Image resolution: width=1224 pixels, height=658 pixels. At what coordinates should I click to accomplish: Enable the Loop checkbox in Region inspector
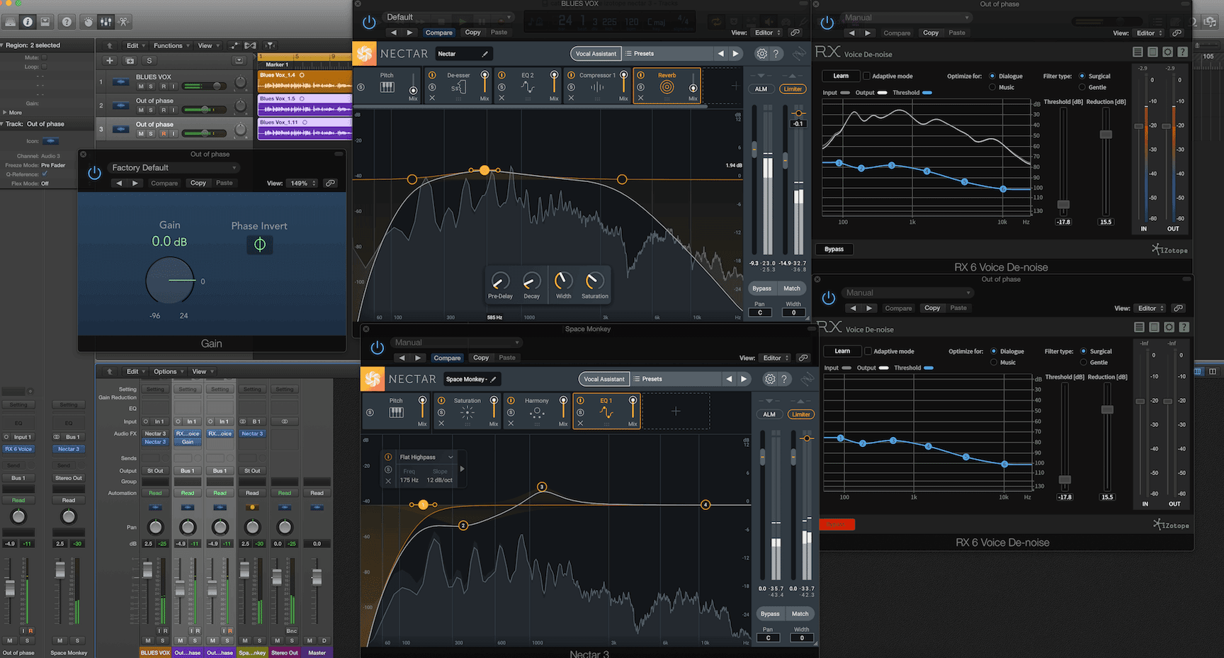(x=44, y=67)
